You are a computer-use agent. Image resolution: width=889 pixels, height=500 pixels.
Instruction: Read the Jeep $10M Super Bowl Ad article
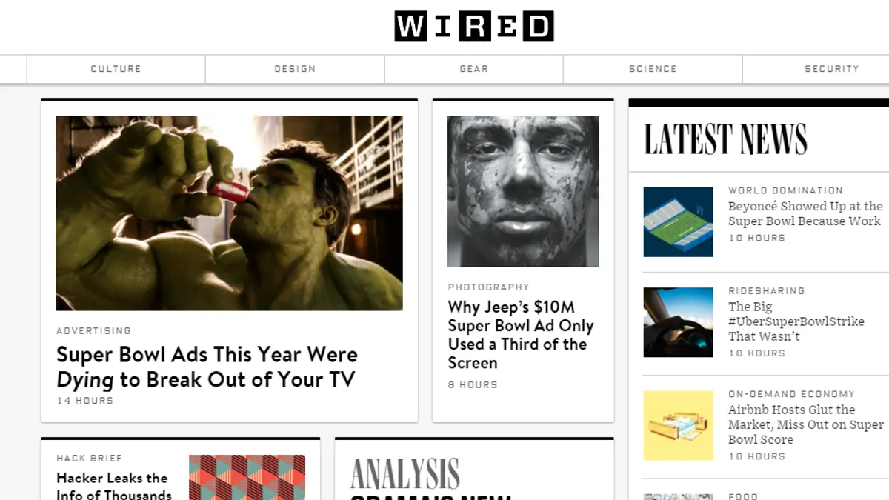521,335
